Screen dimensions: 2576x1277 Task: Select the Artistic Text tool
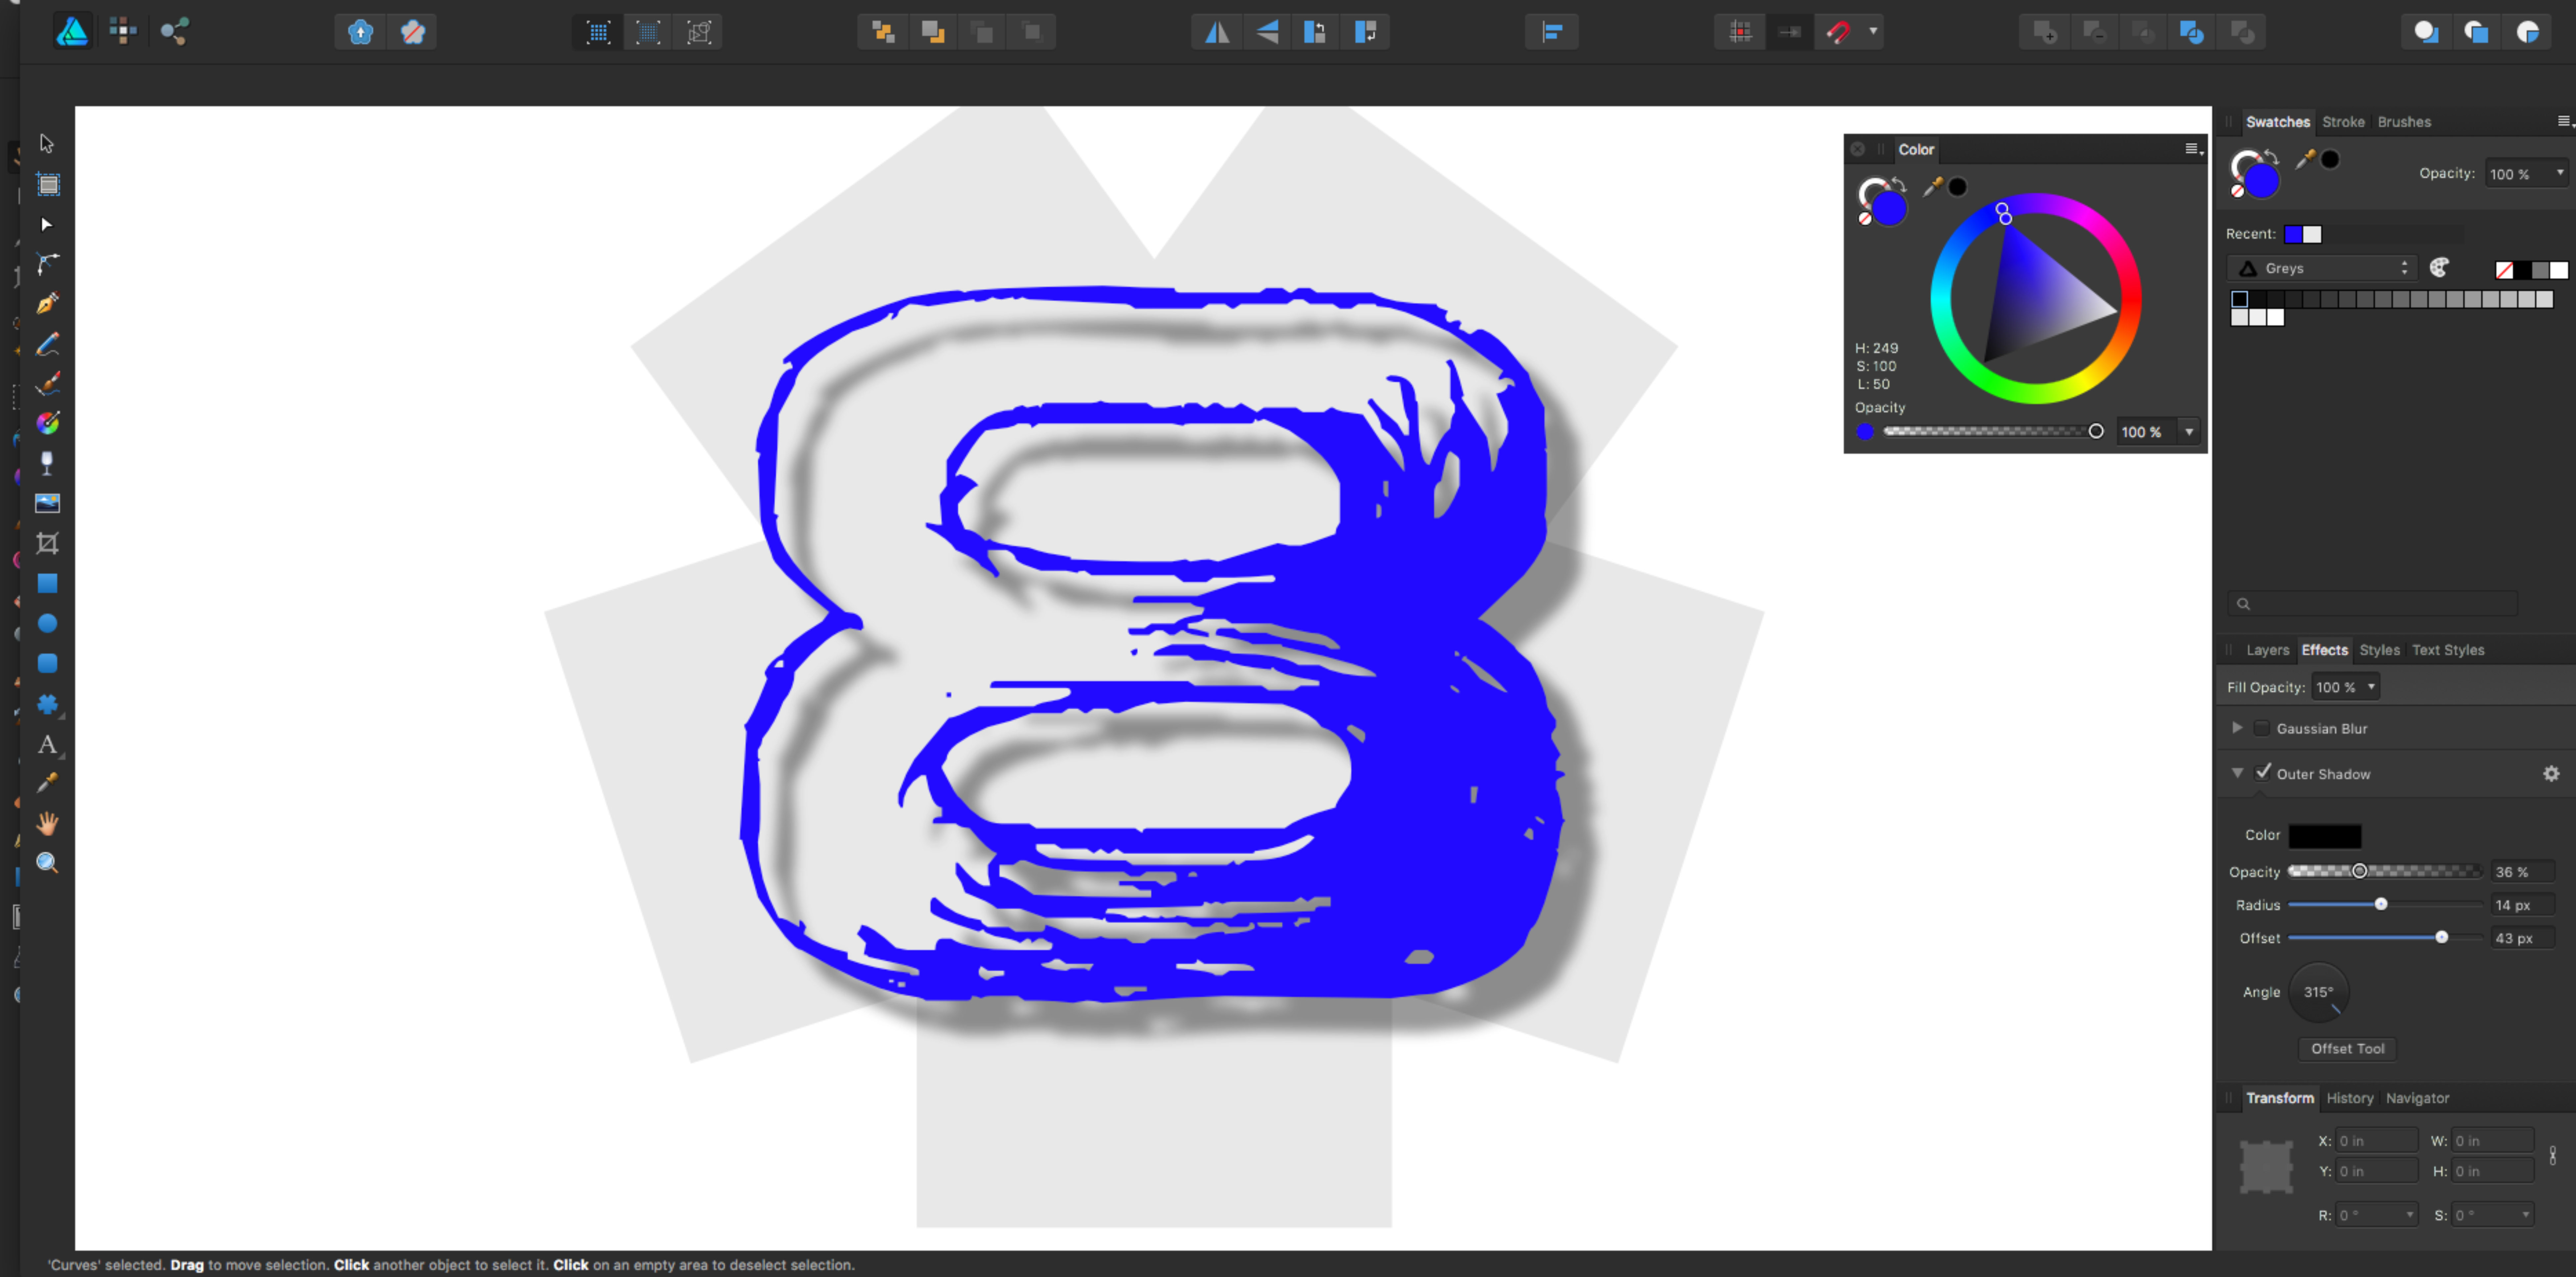click(47, 745)
